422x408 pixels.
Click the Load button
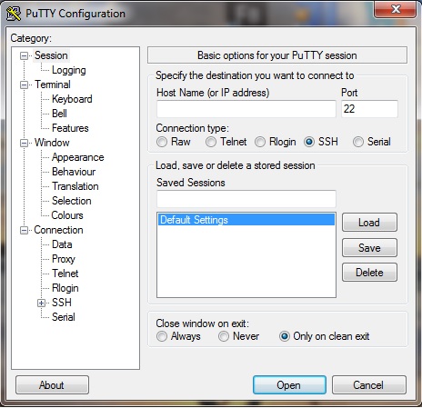pos(369,223)
